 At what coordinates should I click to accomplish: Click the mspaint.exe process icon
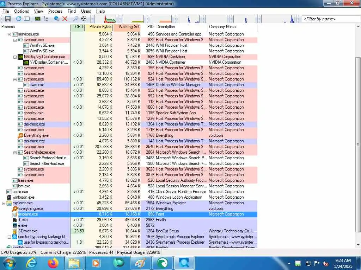point(15,214)
